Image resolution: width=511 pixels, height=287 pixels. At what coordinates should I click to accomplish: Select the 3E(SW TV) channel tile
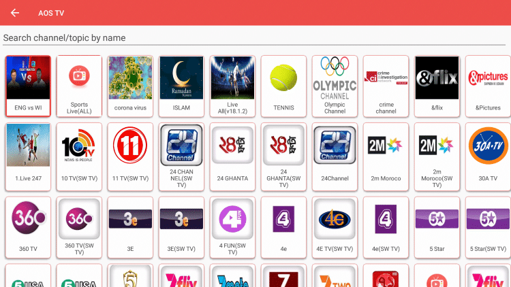(x=181, y=227)
